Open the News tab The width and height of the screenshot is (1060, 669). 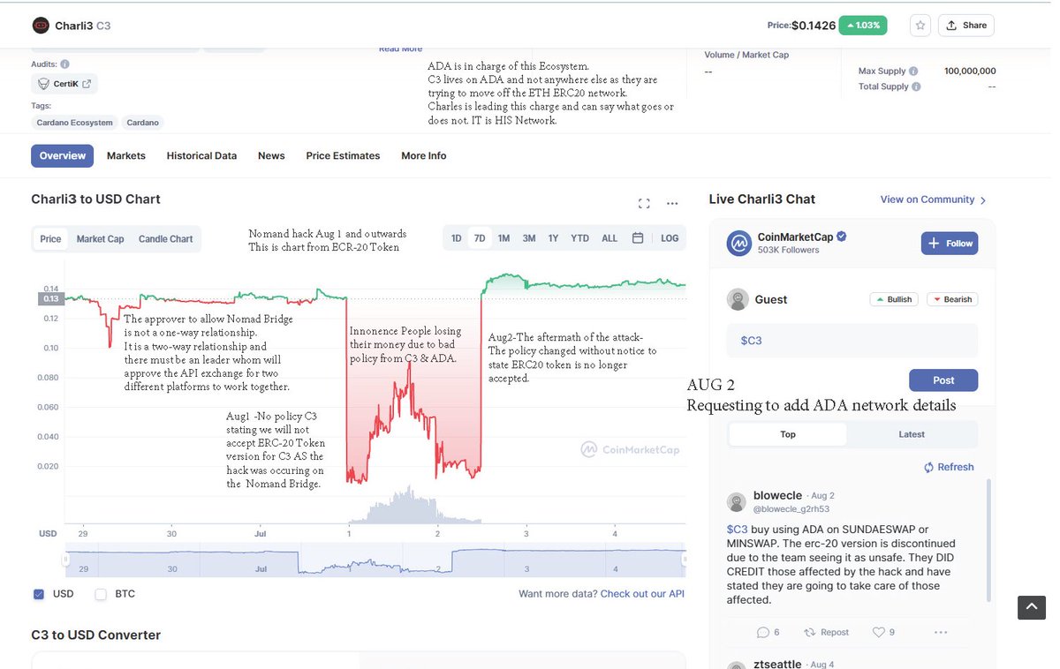pos(271,155)
